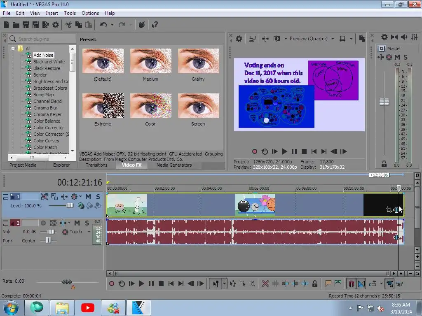This screenshot has height=316, width=422.
Task: Open the File menu
Action: pos(7,13)
